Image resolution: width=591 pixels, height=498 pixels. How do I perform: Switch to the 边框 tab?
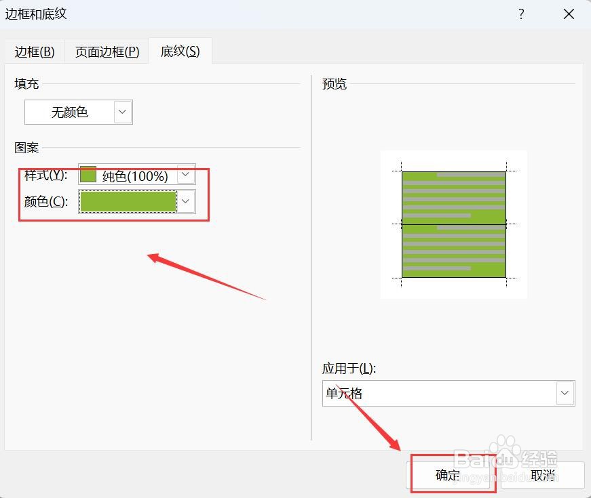click(x=34, y=51)
